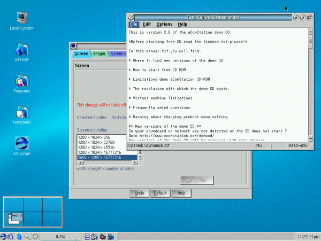Screen dimensions: 321x241
Task: Switch to the partially hidden Screen B tab
Action: (x=118, y=53)
